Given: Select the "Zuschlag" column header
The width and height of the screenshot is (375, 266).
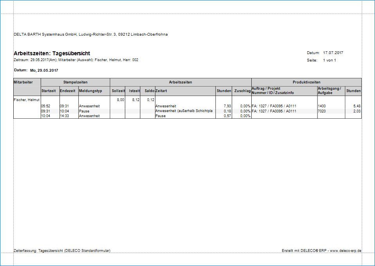Looking at the screenshot, I should (242, 91).
